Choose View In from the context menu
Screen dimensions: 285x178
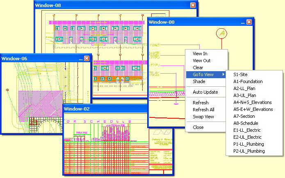(x=200, y=54)
